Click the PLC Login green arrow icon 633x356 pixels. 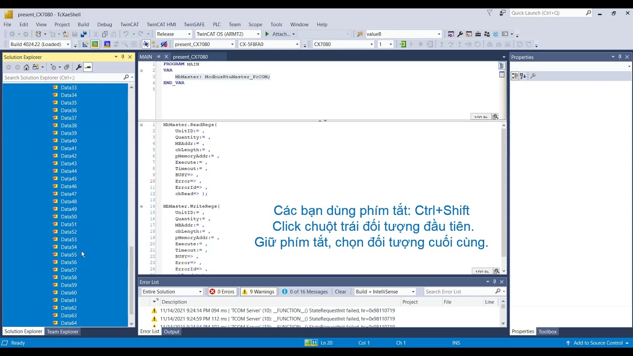pos(403,44)
